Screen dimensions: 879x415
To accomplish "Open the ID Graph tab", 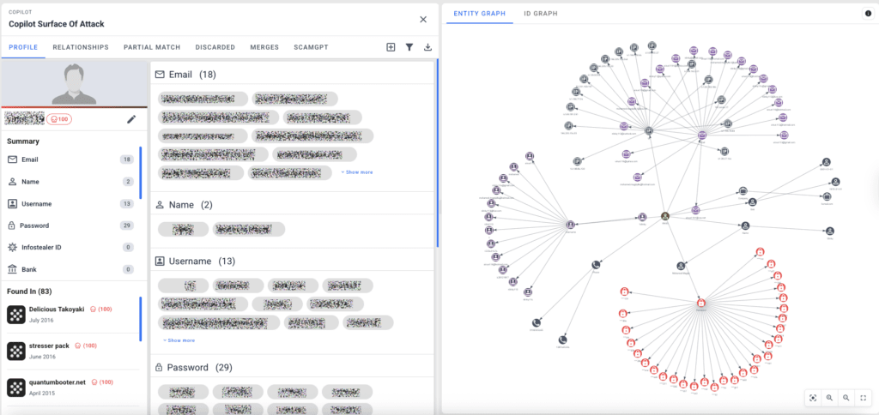I will coord(539,14).
